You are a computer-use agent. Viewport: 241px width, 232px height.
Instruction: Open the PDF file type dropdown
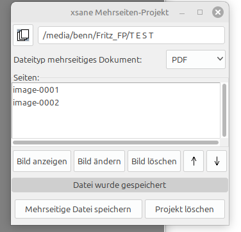[195, 59]
